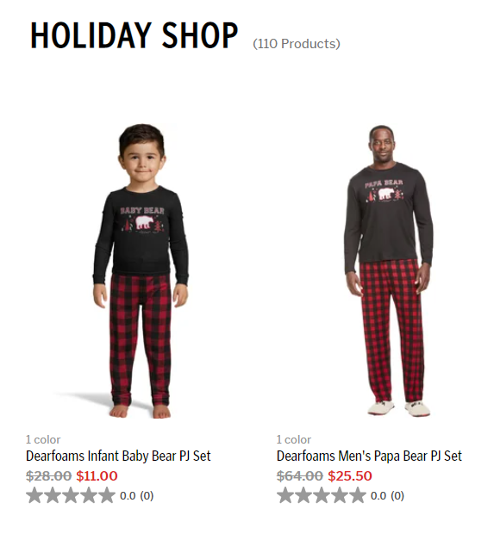Viewport: 494px width, 534px height.
Task: Open Dearfoams Men's Papa Bear PJ Set link
Action: click(x=369, y=456)
